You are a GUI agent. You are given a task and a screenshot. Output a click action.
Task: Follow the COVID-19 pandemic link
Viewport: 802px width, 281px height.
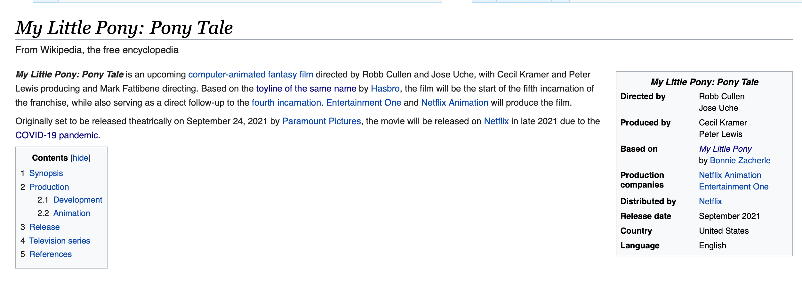pos(57,135)
